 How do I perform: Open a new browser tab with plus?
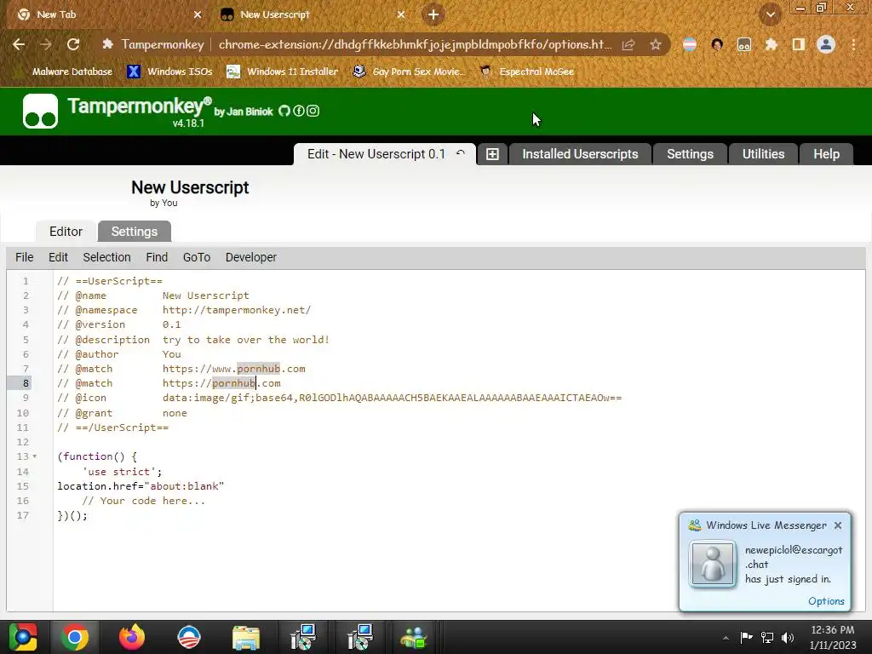(x=433, y=14)
